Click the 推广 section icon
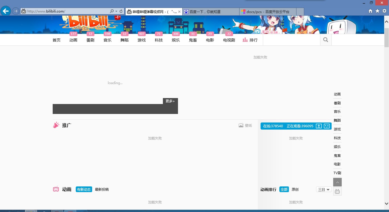 click(x=56, y=125)
